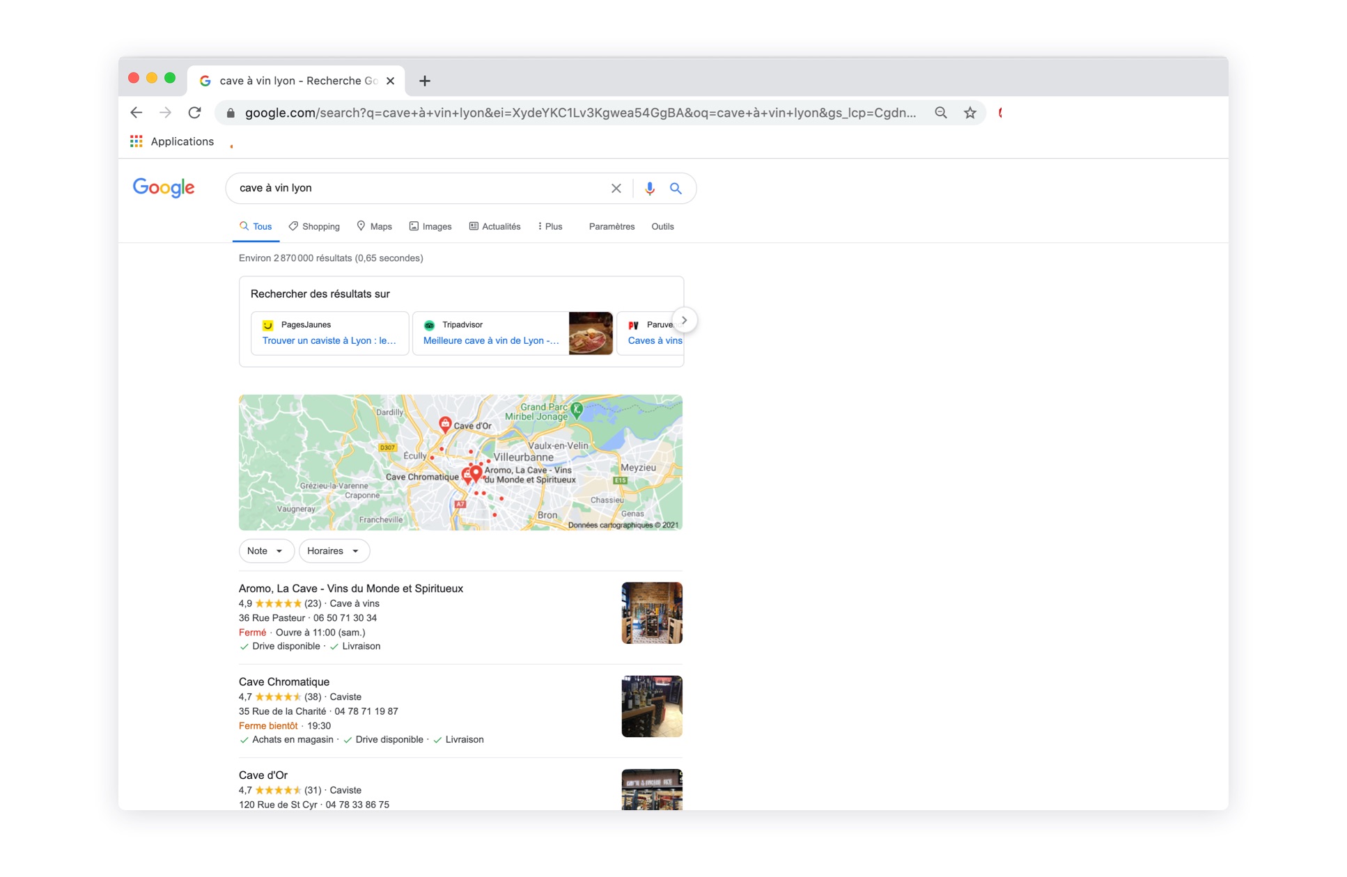Image resolution: width=1347 pixels, height=877 pixels.
Task: Click '35 Rue de la Charité' address text
Action: pyautogui.click(x=282, y=711)
